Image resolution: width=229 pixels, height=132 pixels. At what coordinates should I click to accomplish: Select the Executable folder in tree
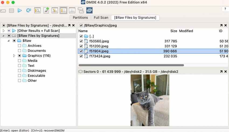click(x=36, y=75)
